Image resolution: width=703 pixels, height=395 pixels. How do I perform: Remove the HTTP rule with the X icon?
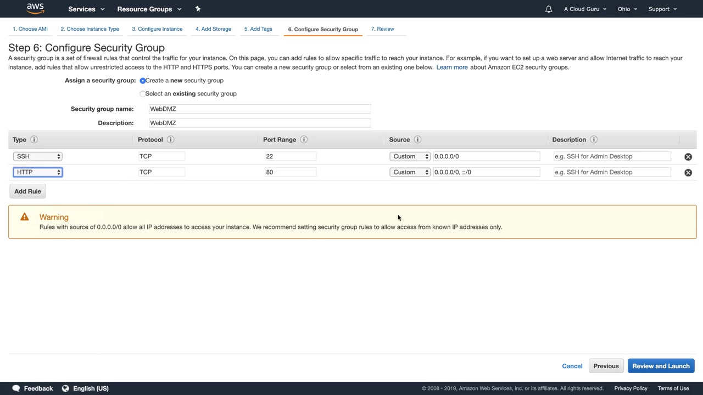click(688, 173)
